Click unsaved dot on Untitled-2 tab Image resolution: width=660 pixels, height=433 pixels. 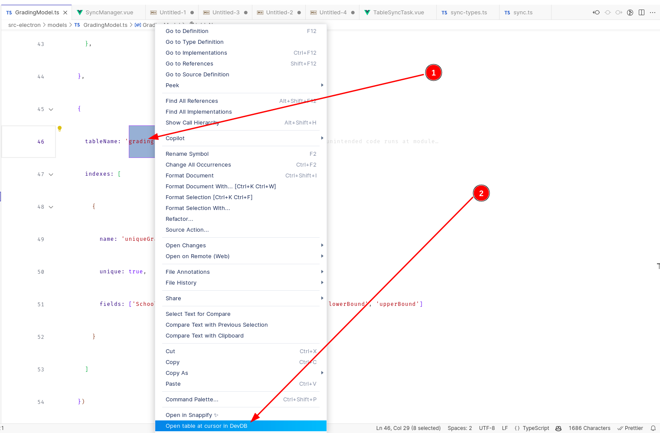(x=299, y=13)
